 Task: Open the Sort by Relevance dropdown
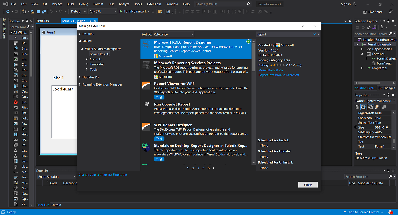tap(173, 34)
